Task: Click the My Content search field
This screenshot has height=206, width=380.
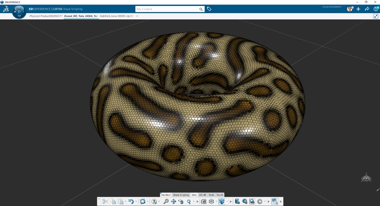Action: (166, 9)
